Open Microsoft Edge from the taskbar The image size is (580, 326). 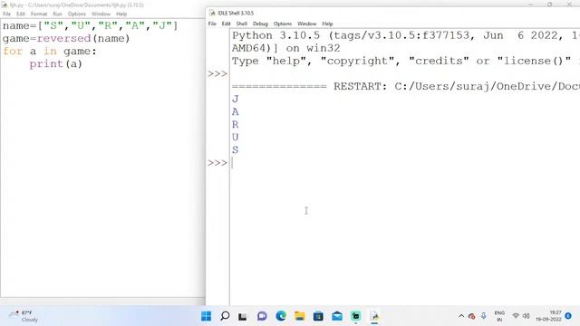click(281, 316)
